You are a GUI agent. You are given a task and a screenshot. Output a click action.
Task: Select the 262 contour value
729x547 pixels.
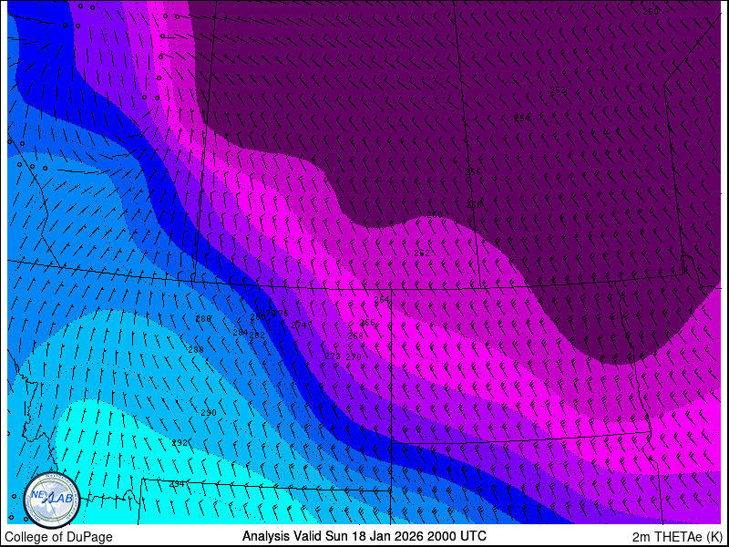point(422,253)
